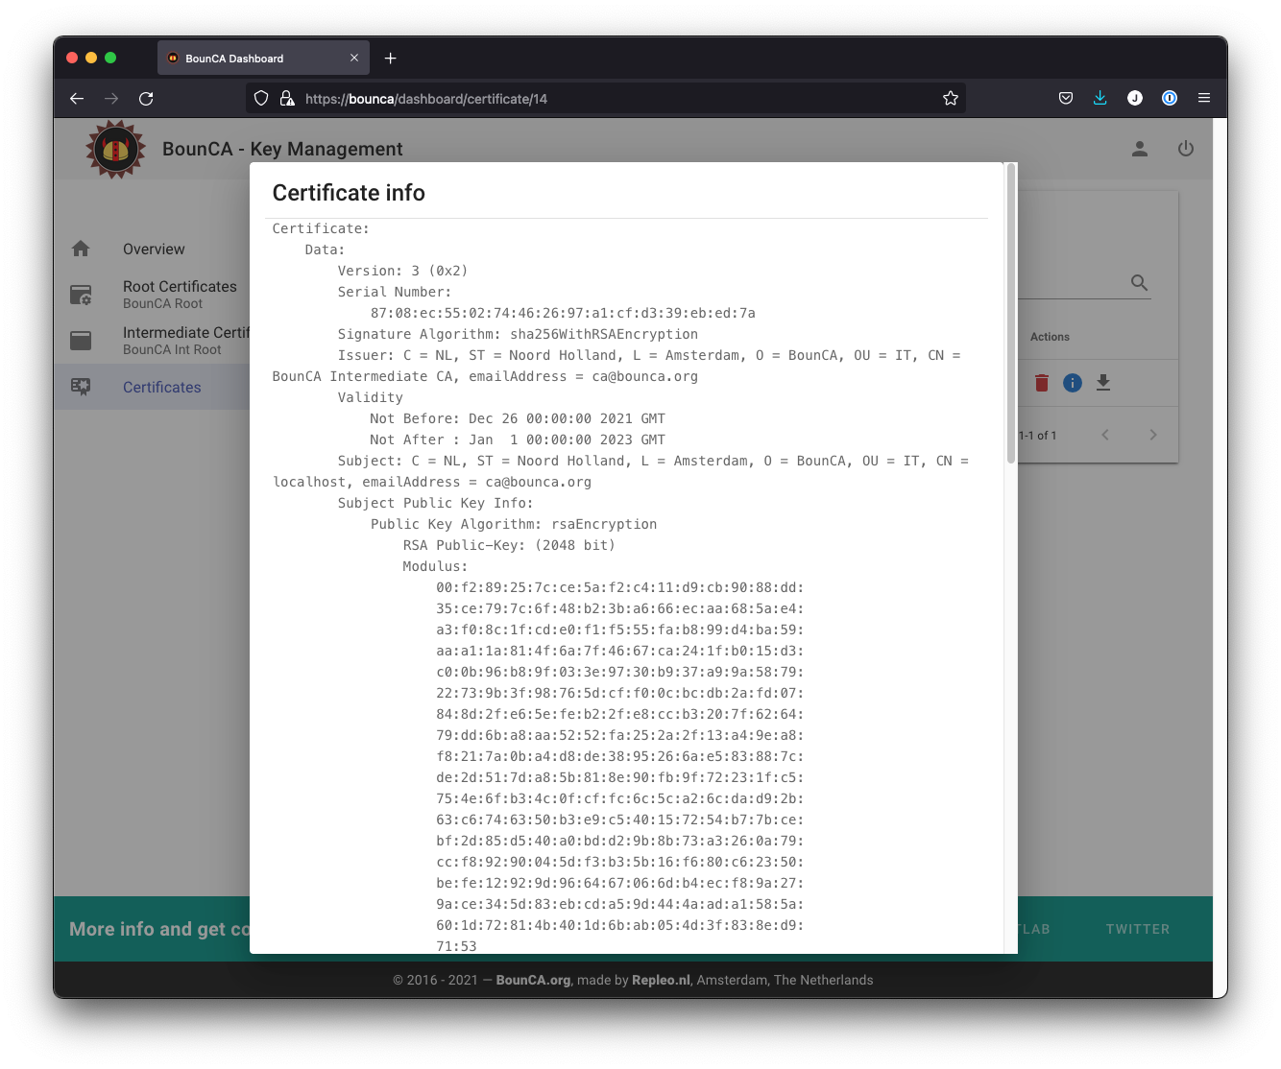Click the RSA Public-Key (2048 bit) line
This screenshot has width=1281, height=1069.
point(509,545)
